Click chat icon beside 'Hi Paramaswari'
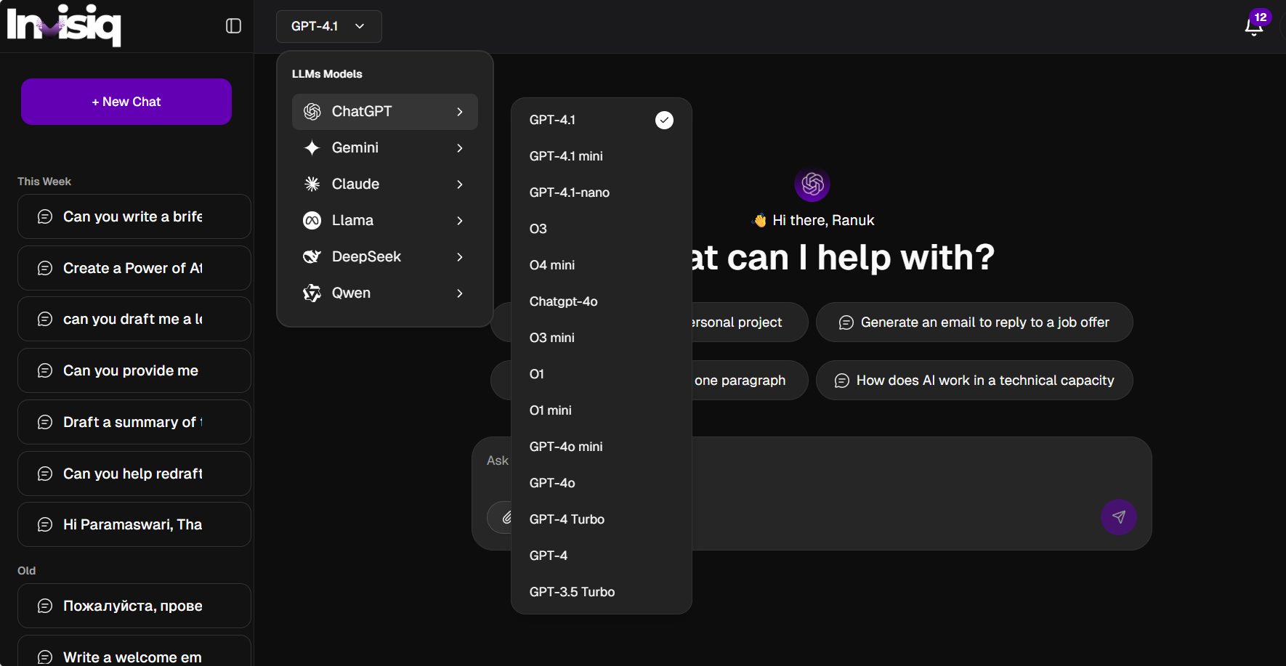This screenshot has width=1286, height=666. (x=45, y=524)
